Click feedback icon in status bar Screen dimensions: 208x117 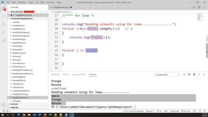click(x=200, y=111)
